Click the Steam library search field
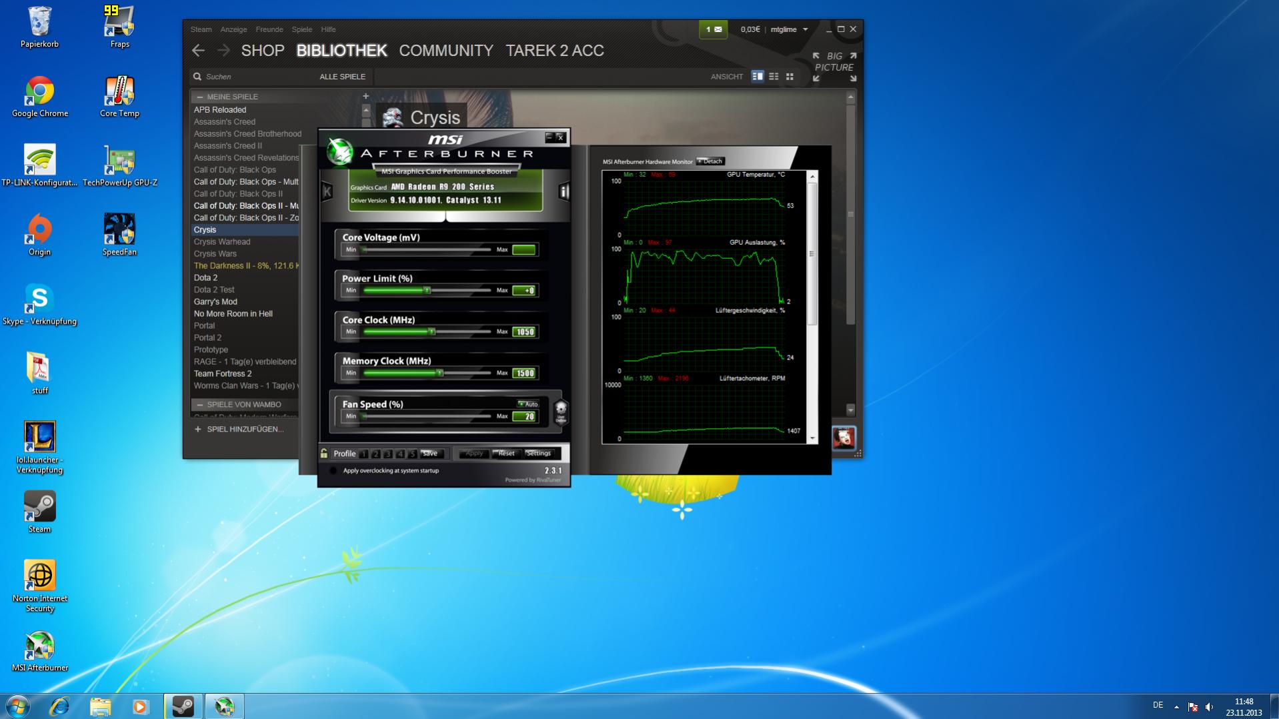 [x=253, y=77]
